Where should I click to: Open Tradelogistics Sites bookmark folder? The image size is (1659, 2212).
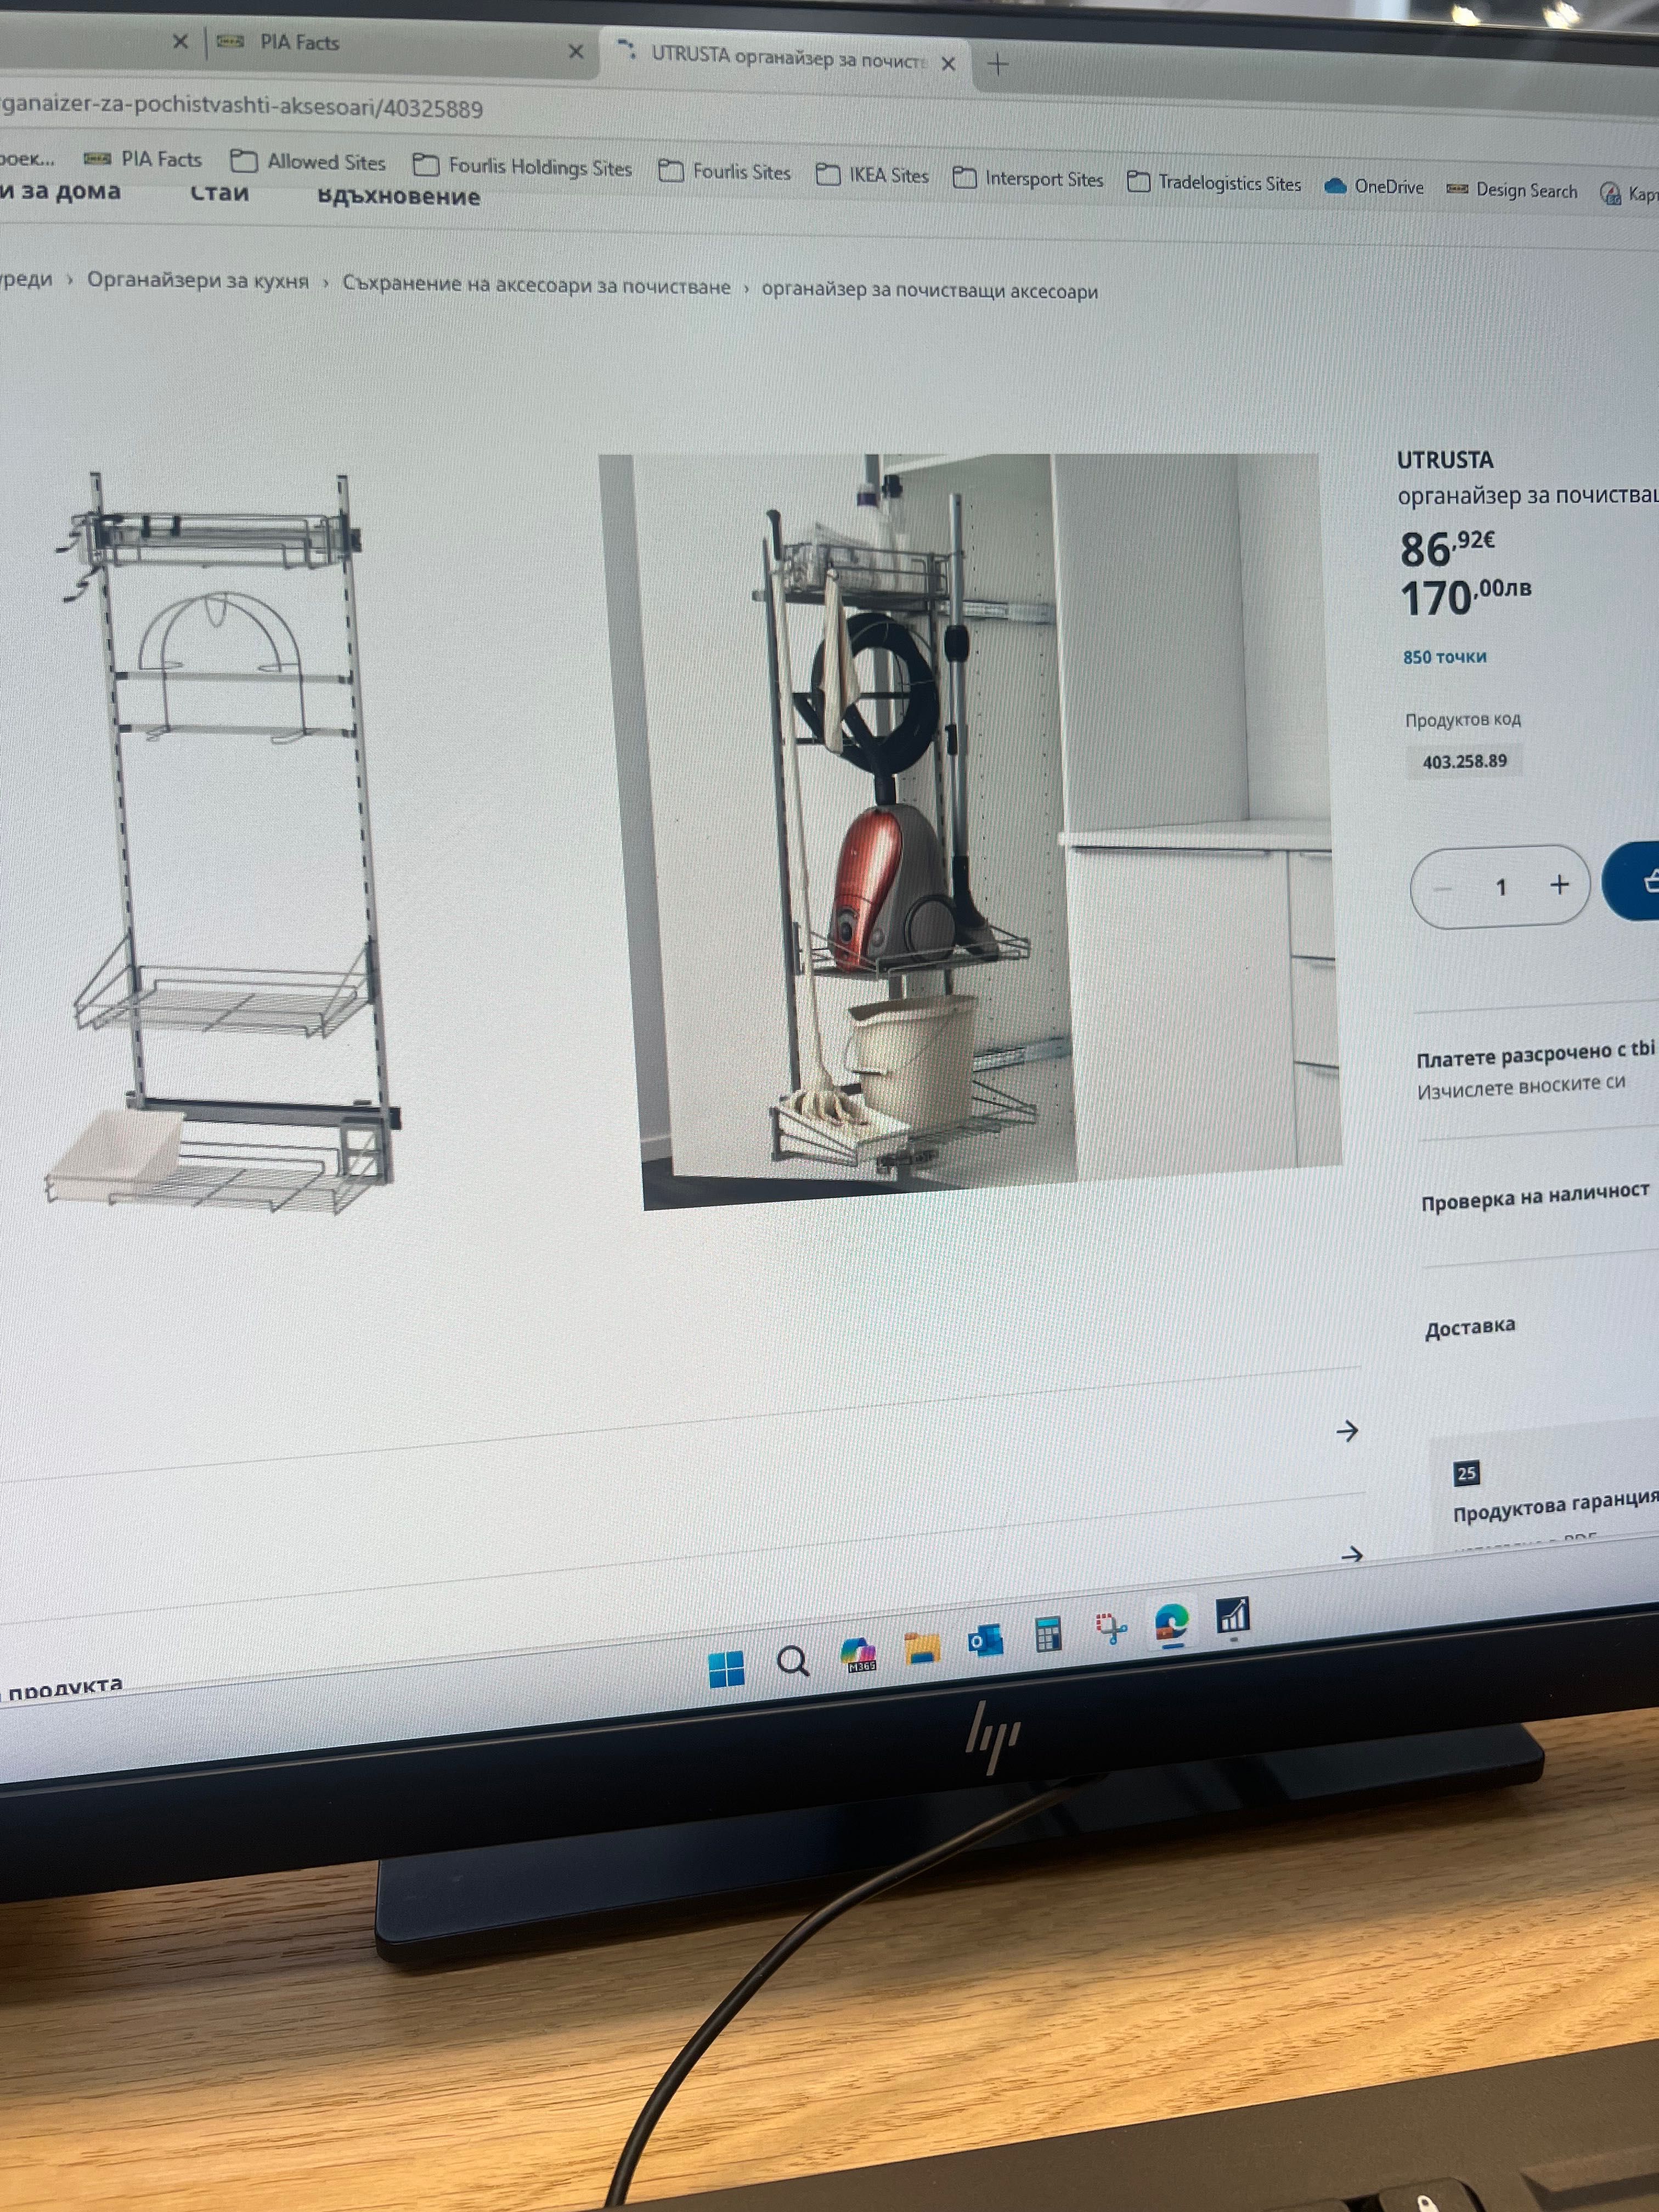pyautogui.click(x=1214, y=183)
